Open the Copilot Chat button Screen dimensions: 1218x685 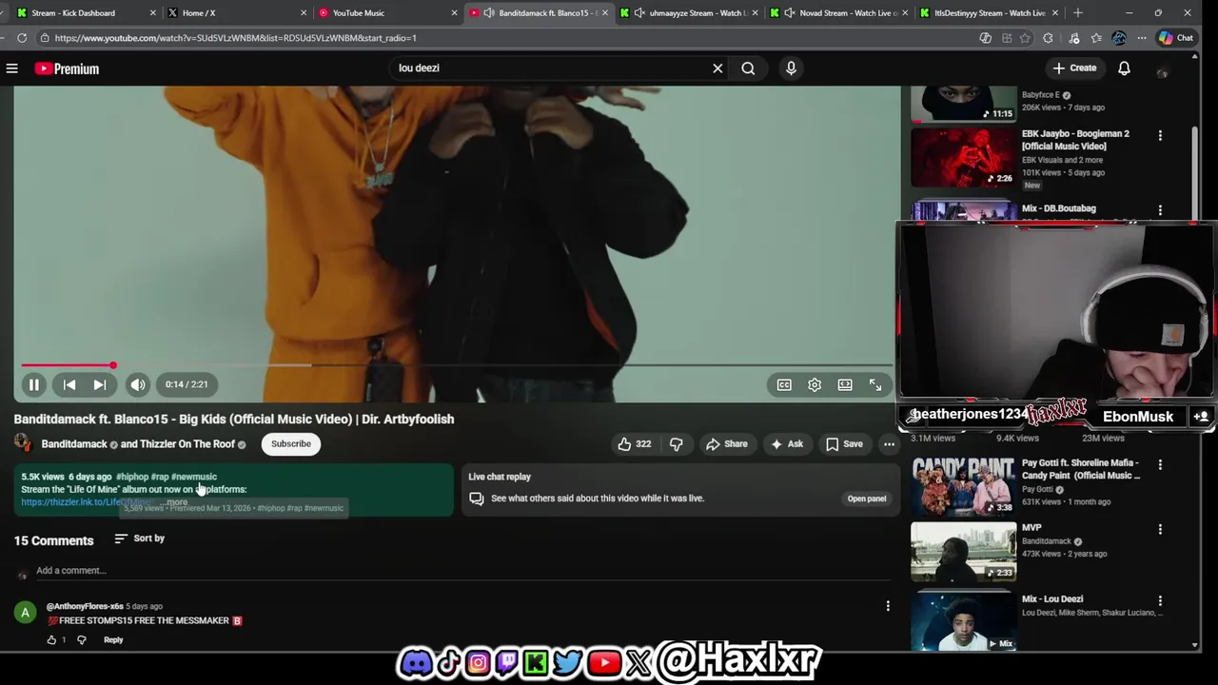pos(1176,38)
